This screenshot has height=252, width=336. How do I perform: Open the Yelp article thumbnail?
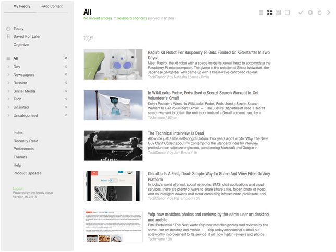tap(113, 226)
